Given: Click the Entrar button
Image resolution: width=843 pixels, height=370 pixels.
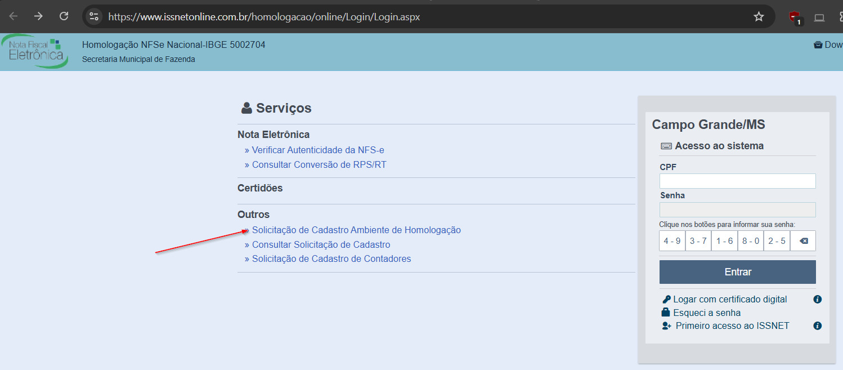Looking at the screenshot, I should 737,272.
